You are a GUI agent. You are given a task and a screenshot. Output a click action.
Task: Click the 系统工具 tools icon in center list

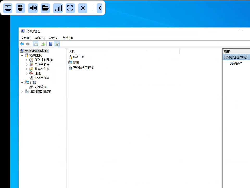tap(70, 57)
